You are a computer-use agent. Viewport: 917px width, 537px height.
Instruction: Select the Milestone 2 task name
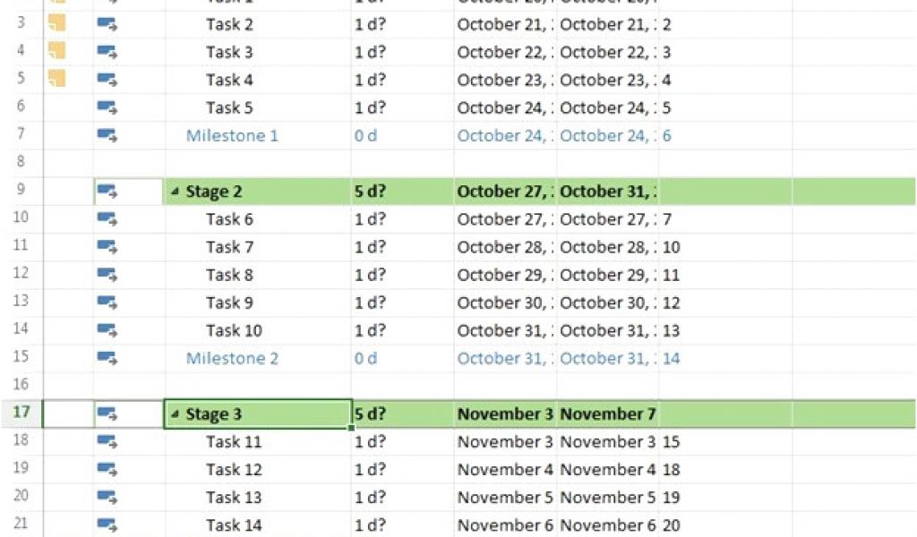[x=232, y=359]
